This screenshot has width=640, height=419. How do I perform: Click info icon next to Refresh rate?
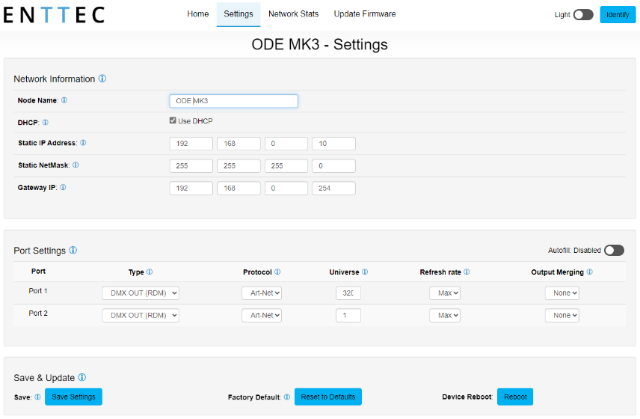pyautogui.click(x=467, y=272)
